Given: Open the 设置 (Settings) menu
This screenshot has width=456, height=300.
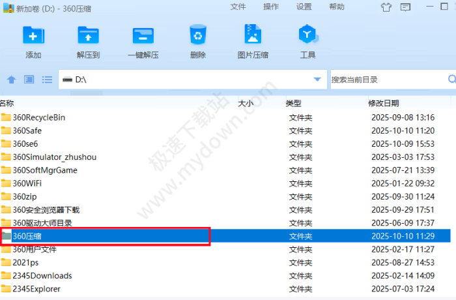Looking at the screenshot, I should coord(304,7).
